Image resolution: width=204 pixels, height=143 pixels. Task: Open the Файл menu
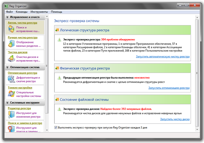[9, 12]
